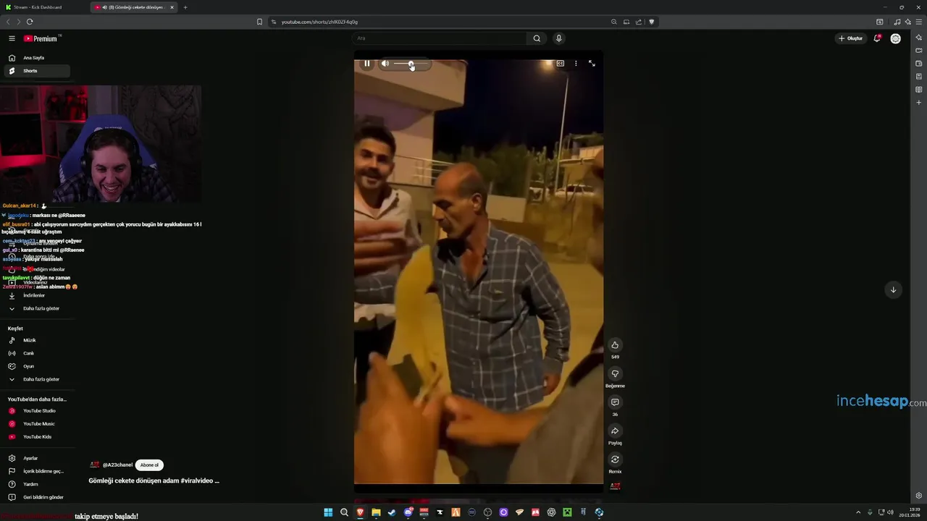Open YouTube Music link
The width and height of the screenshot is (927, 521).
point(36,424)
